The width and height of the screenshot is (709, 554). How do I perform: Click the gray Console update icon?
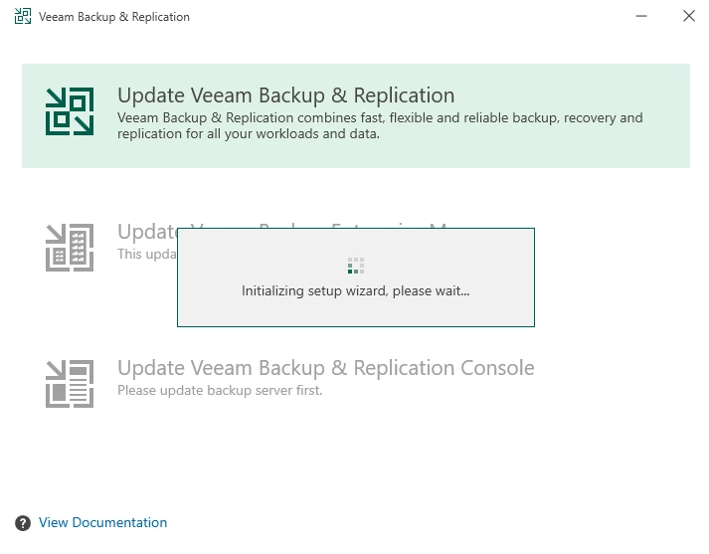coord(70,384)
